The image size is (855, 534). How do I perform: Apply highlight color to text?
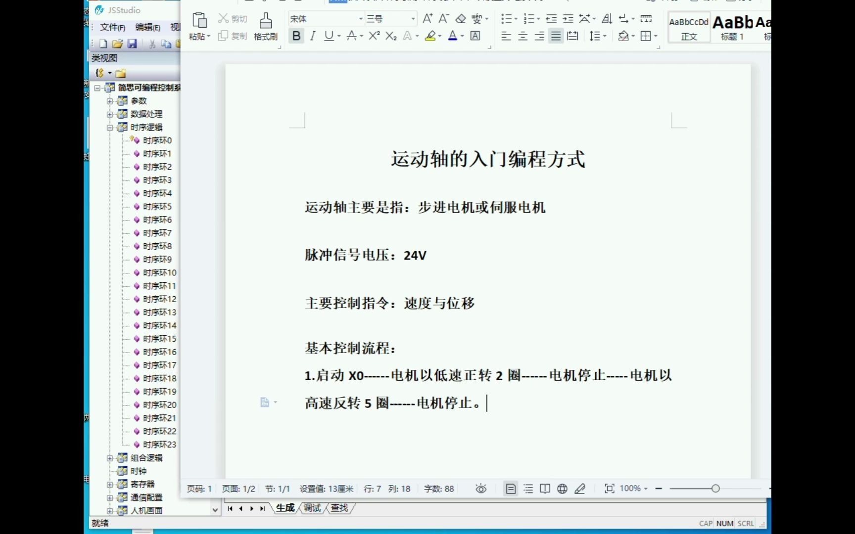[x=430, y=36]
